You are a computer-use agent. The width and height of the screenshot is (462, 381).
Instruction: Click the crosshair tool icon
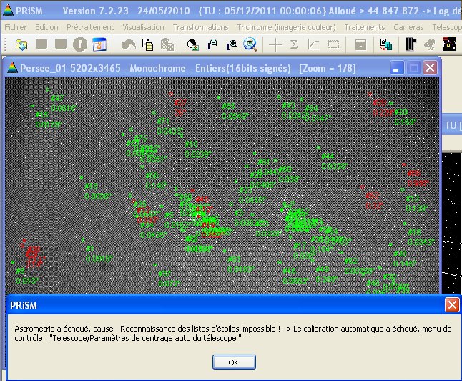pyautogui.click(x=275, y=44)
